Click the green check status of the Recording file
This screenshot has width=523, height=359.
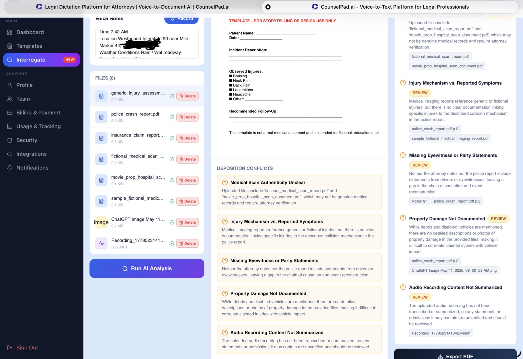coord(172,244)
